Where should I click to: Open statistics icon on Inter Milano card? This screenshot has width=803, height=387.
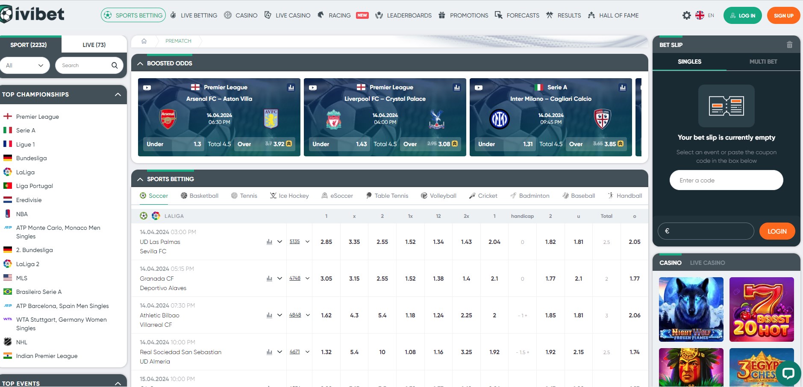(x=623, y=88)
